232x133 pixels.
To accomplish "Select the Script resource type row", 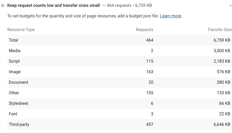I will click(x=14, y=61).
